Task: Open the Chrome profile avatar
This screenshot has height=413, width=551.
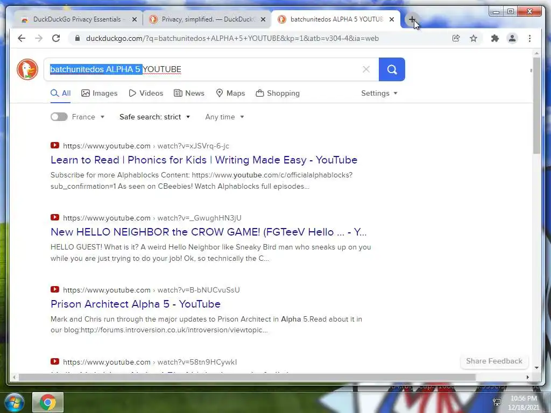Action: [x=512, y=38]
